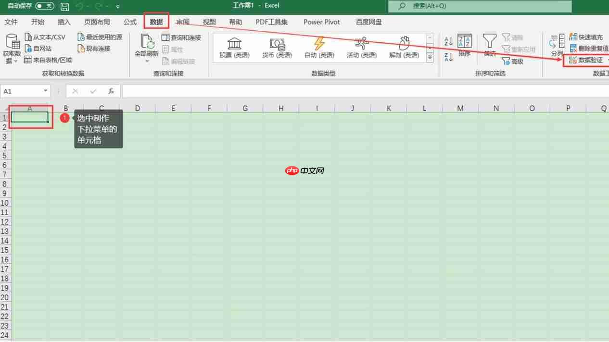Select Stocks (股票) data type
Image resolution: width=609 pixels, height=342 pixels.
tap(235, 47)
